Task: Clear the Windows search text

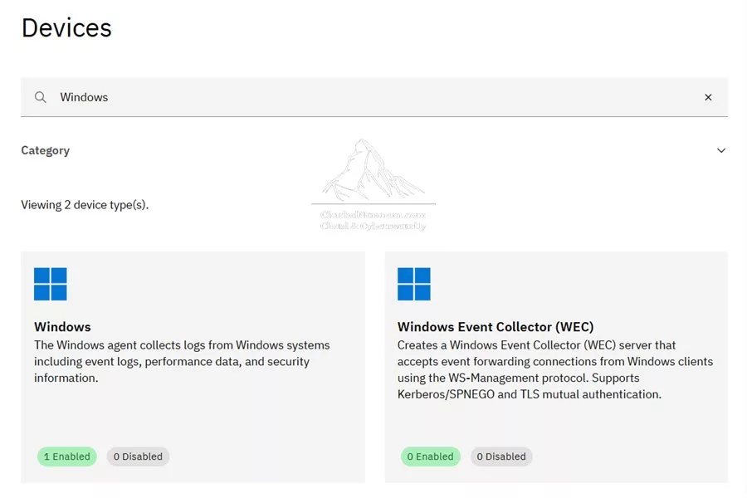Action: (708, 97)
